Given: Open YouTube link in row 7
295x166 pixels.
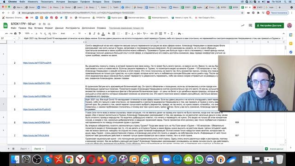Looking at the screenshot, I should 36,136.
